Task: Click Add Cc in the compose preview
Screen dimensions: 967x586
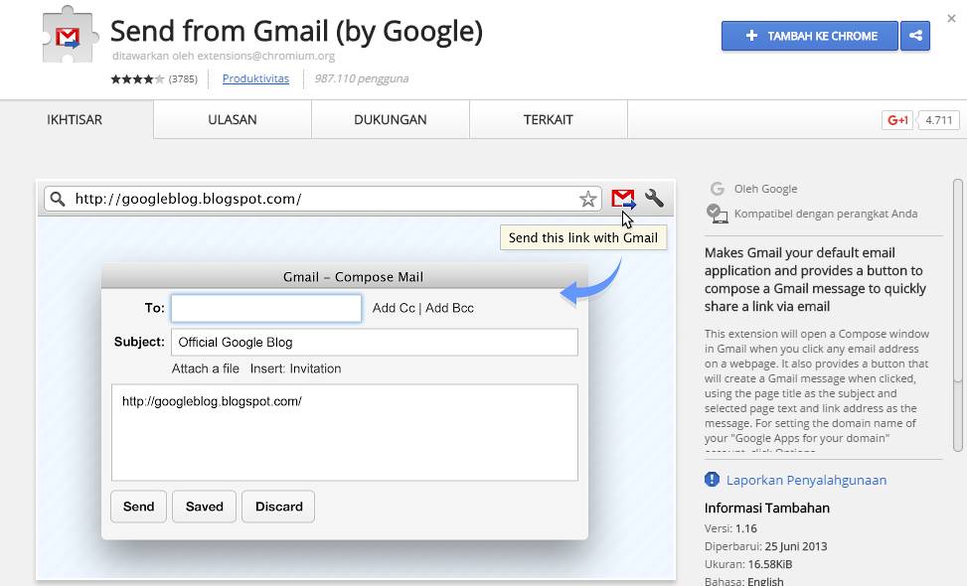Action: pos(394,308)
